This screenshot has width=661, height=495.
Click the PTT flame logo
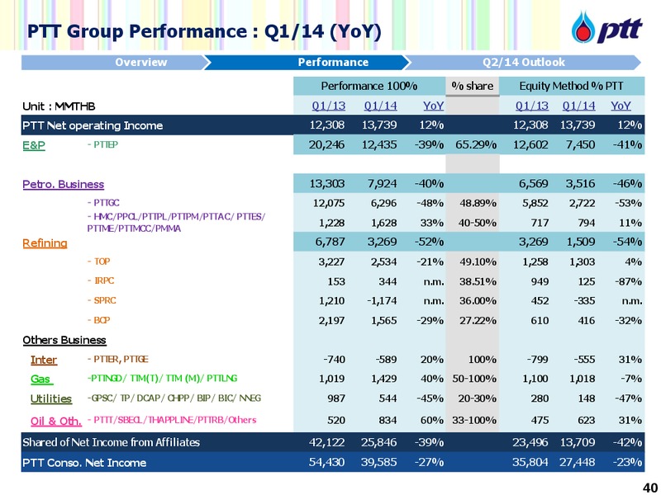tap(583, 26)
